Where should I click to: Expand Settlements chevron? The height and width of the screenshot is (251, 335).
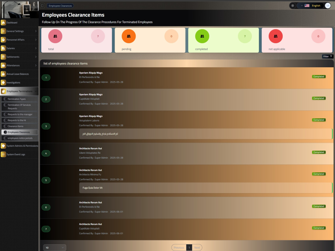click(36, 57)
